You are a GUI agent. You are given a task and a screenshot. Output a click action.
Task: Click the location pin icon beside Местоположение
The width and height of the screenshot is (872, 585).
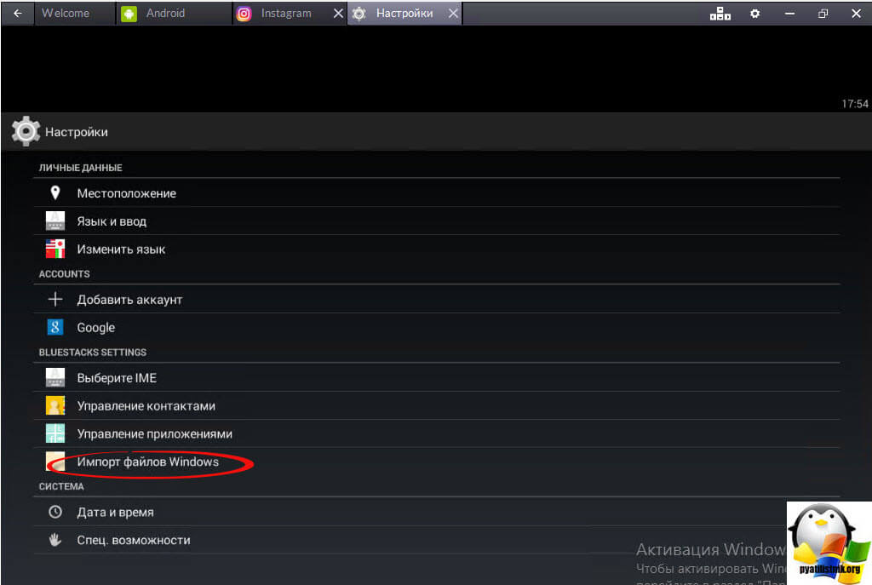click(55, 193)
